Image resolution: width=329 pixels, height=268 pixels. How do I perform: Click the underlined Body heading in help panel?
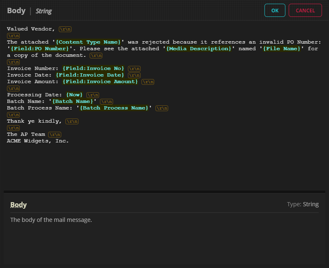click(x=19, y=205)
